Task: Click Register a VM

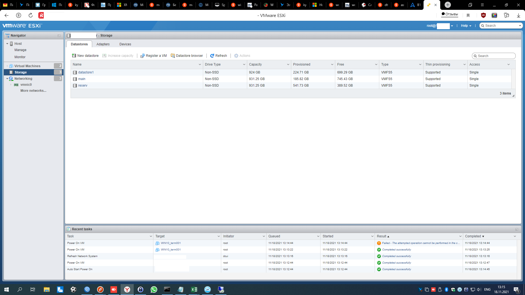Action: [x=153, y=56]
